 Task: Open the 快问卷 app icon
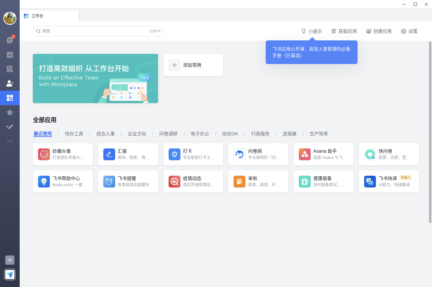[x=370, y=154]
